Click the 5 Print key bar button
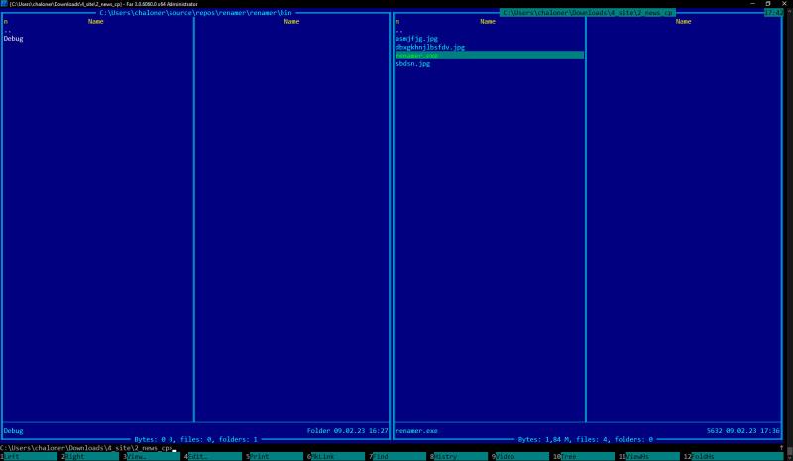 275,456
